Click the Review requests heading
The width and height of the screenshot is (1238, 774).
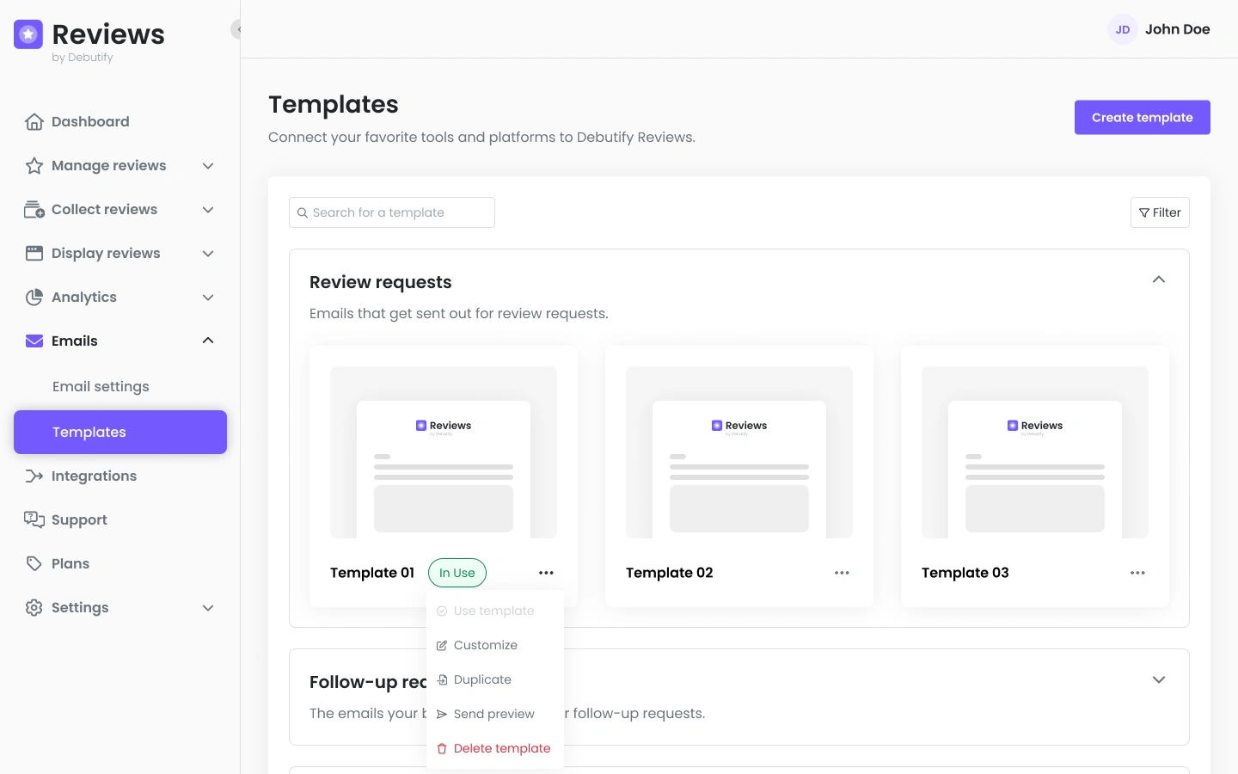(381, 282)
